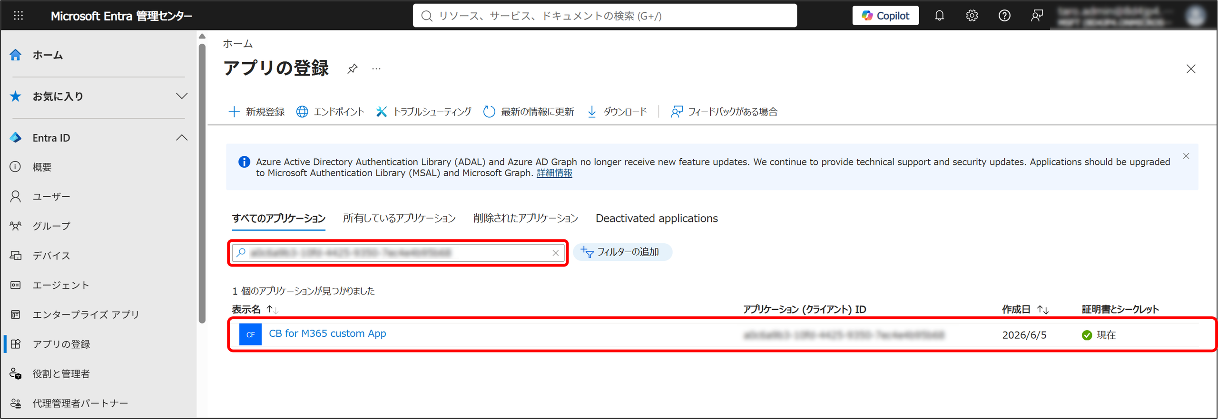Screen dimensions: 1218x419
Task: Click 新規登録 plus icon
Action: tap(234, 112)
